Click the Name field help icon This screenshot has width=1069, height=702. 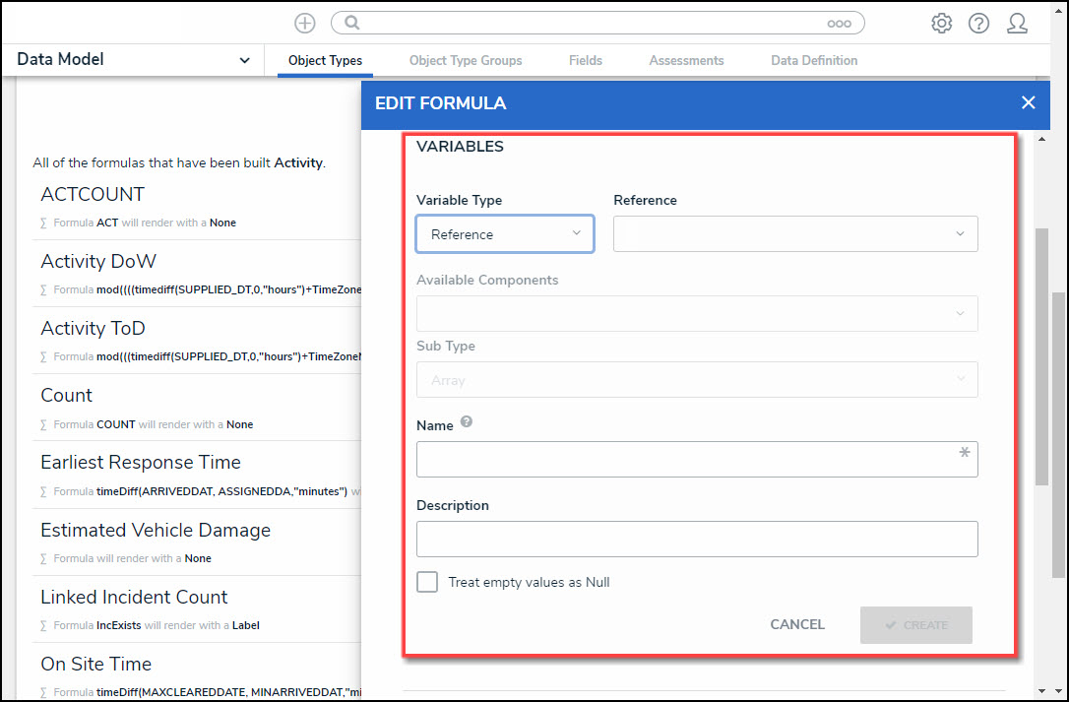coord(467,422)
